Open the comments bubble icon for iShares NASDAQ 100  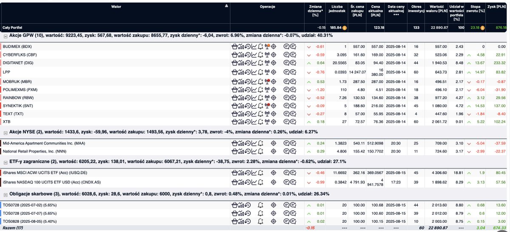tap(286, 182)
